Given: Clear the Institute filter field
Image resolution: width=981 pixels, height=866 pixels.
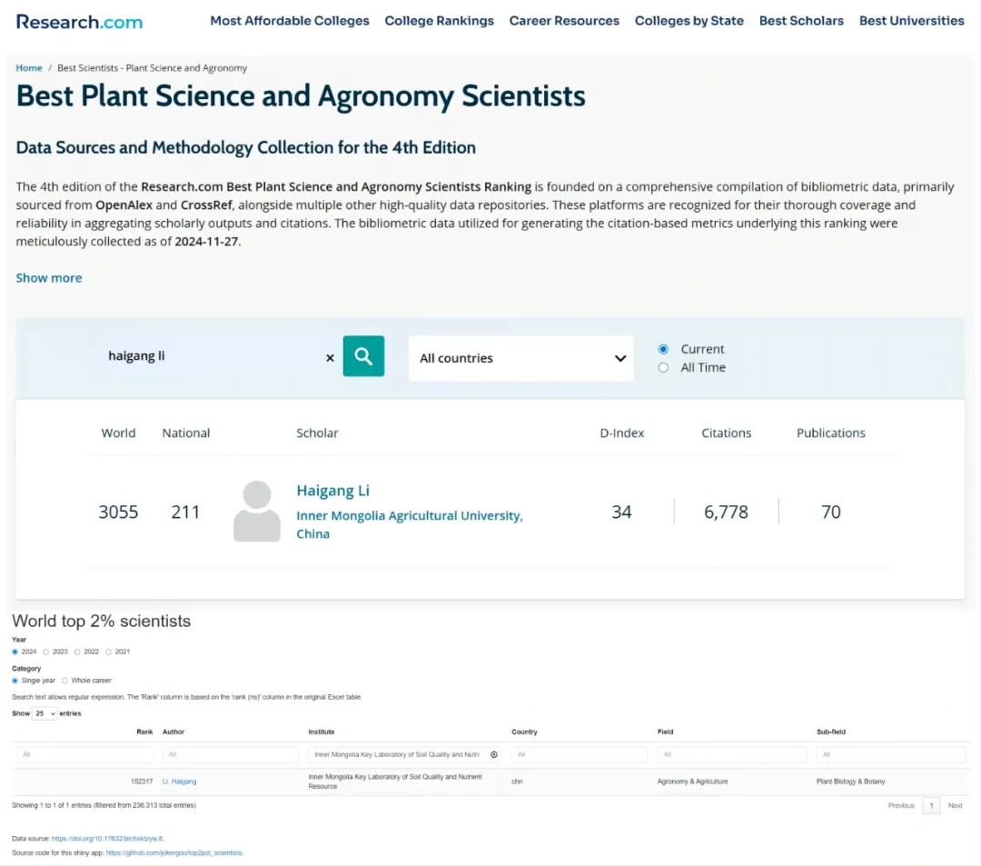Looking at the screenshot, I should (494, 754).
